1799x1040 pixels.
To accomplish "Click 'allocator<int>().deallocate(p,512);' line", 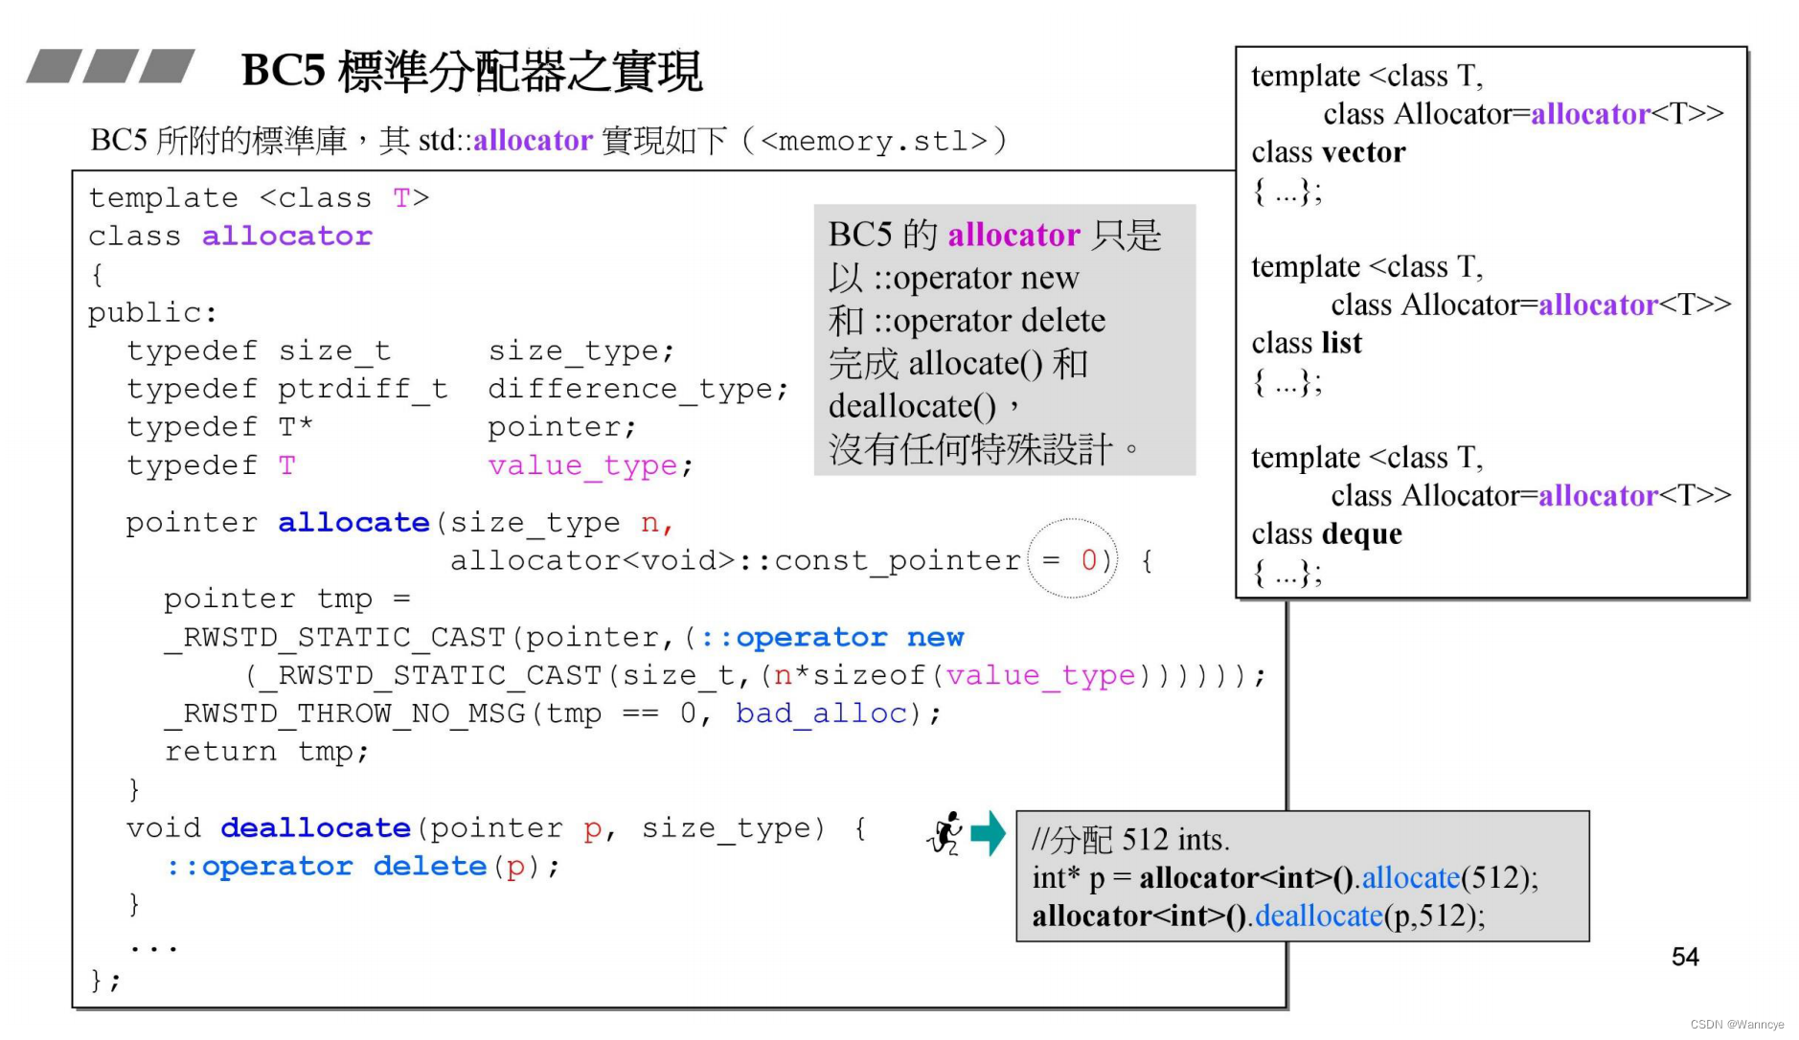I will (x=1259, y=916).
